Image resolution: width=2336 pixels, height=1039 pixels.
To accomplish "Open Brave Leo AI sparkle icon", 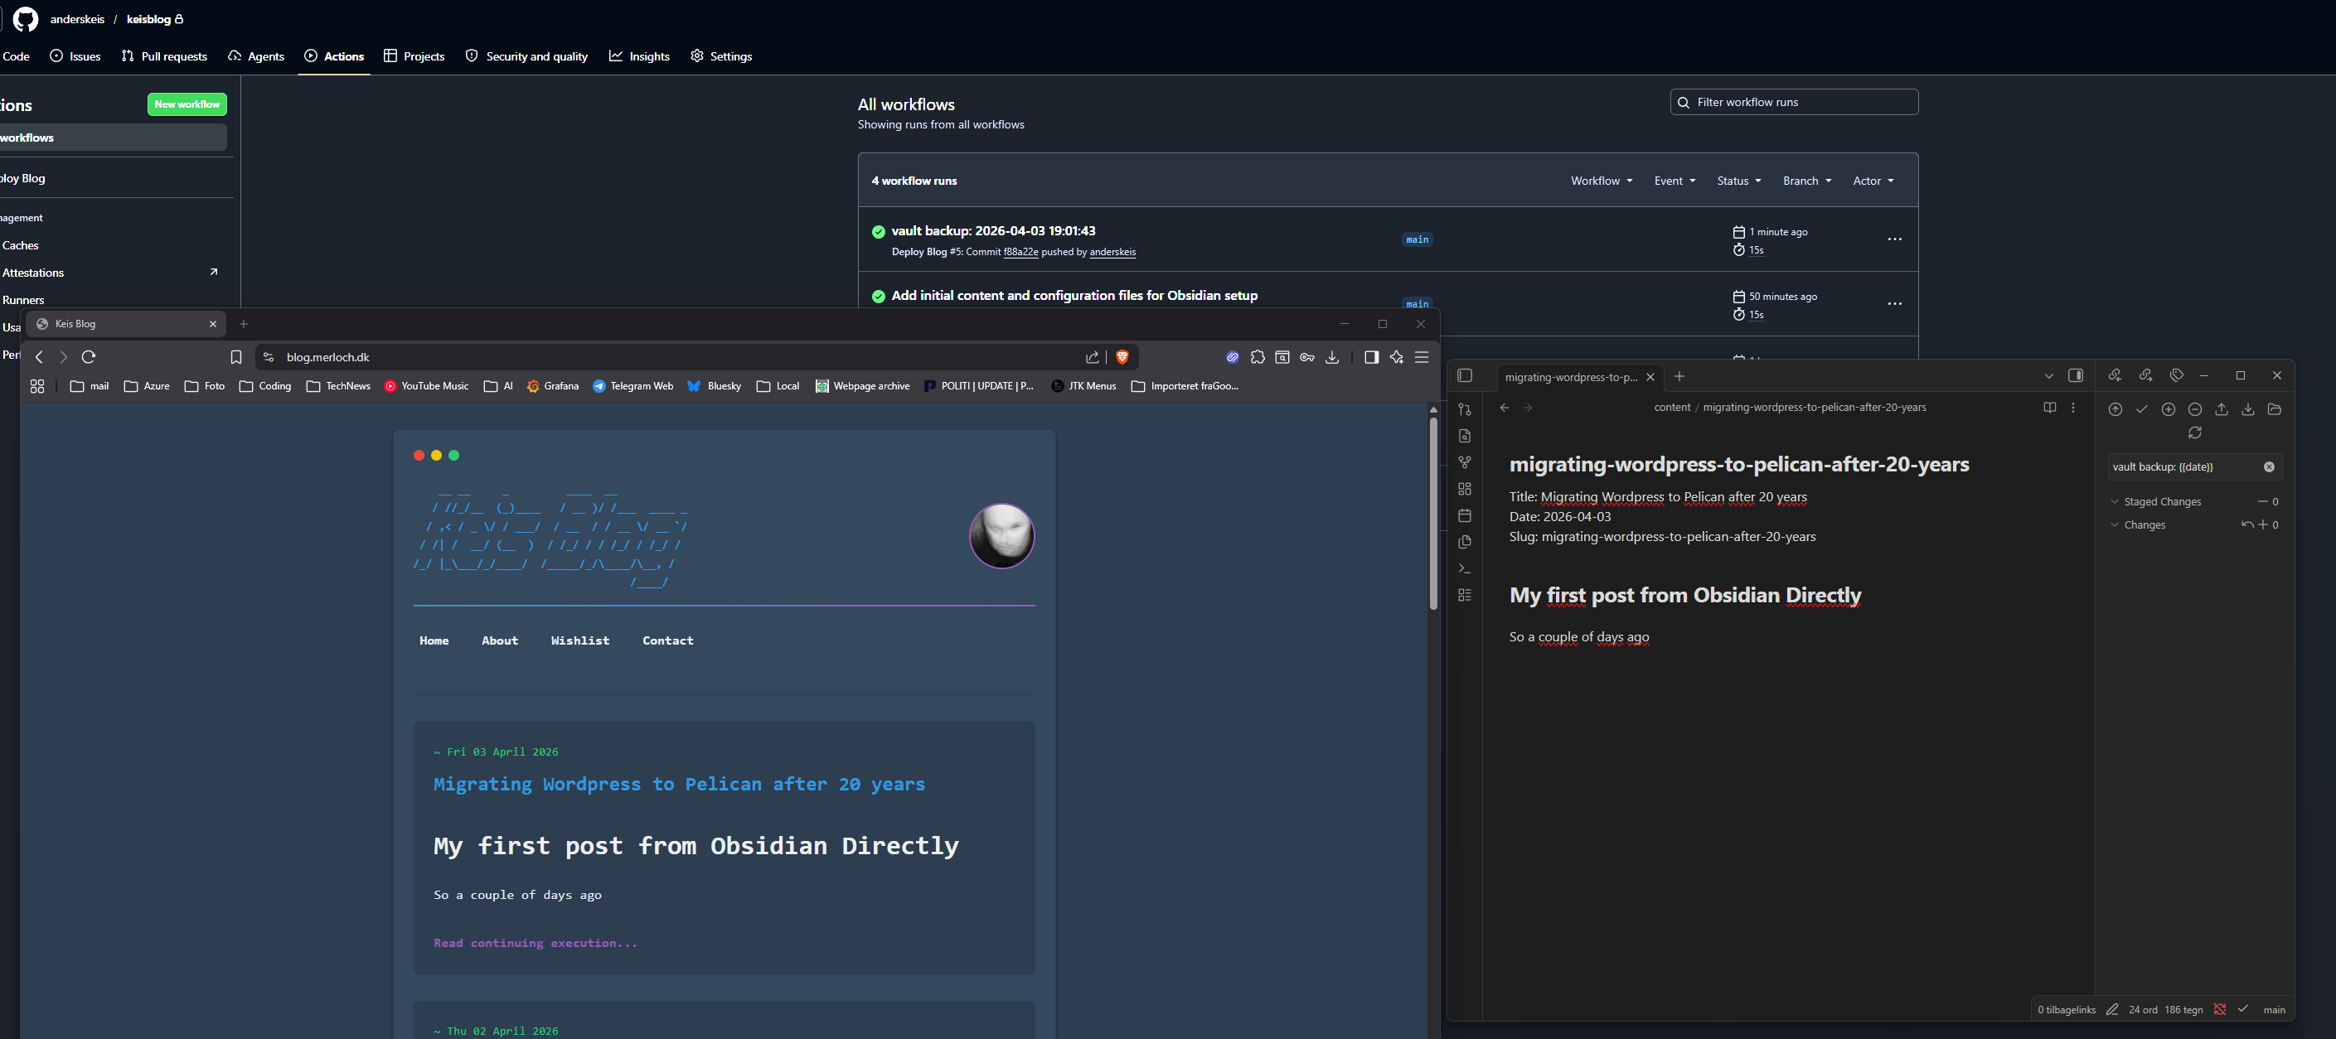I will coord(1397,357).
